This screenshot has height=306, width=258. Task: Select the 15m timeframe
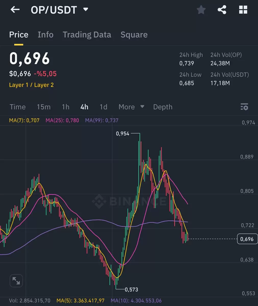point(44,107)
